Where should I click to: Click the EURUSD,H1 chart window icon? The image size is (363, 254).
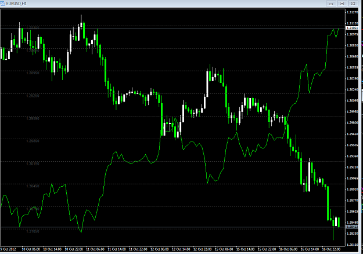(2, 3)
